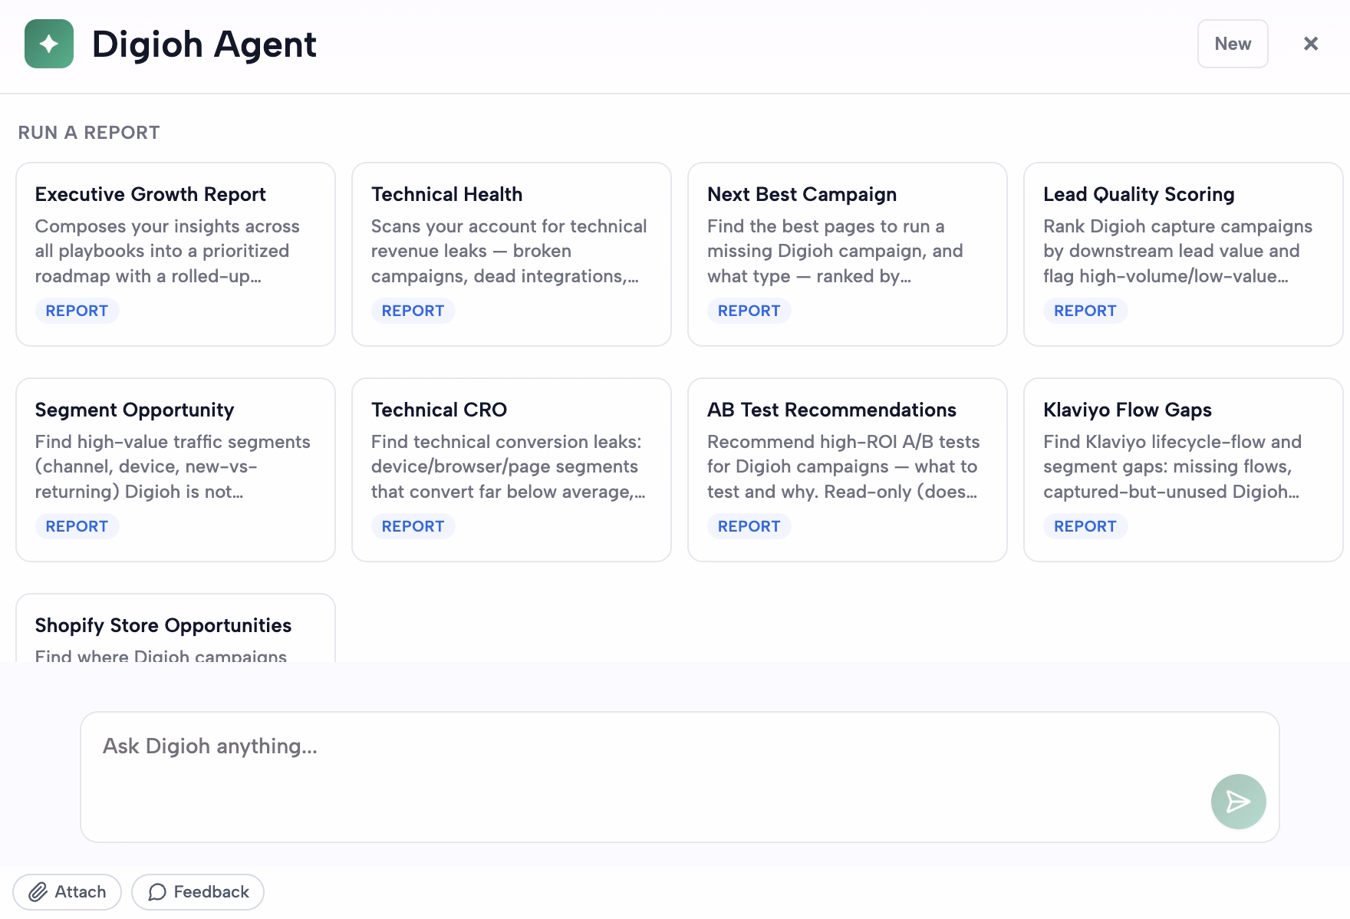The width and height of the screenshot is (1350, 919).
Task: Click description starting 'Rank Digioh capture campaigns'
Action: 1177,251
